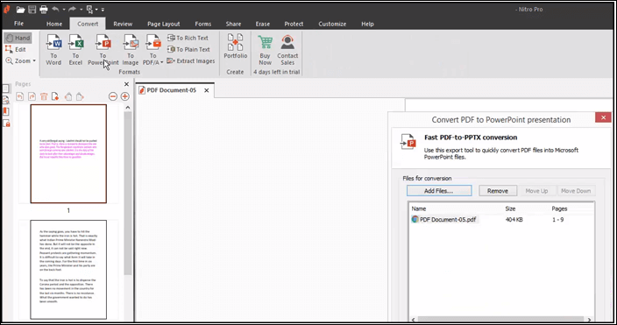Delete page using the trash icon in Pages panel
The image size is (617, 325).
point(44,96)
